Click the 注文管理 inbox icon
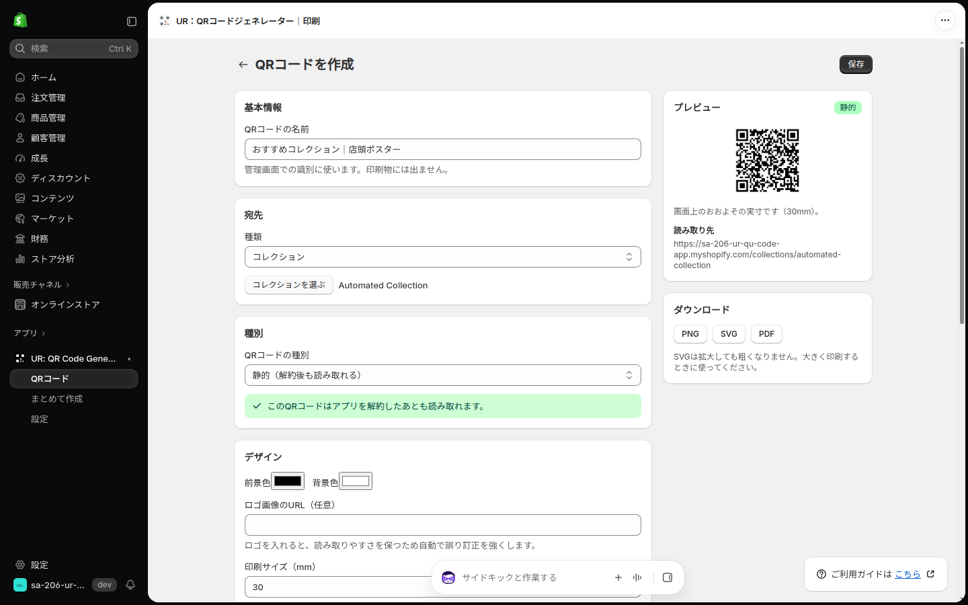This screenshot has height=605, width=968. [x=20, y=97]
